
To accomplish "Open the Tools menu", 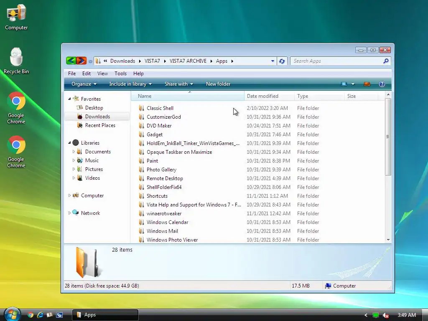I will click(120, 74).
